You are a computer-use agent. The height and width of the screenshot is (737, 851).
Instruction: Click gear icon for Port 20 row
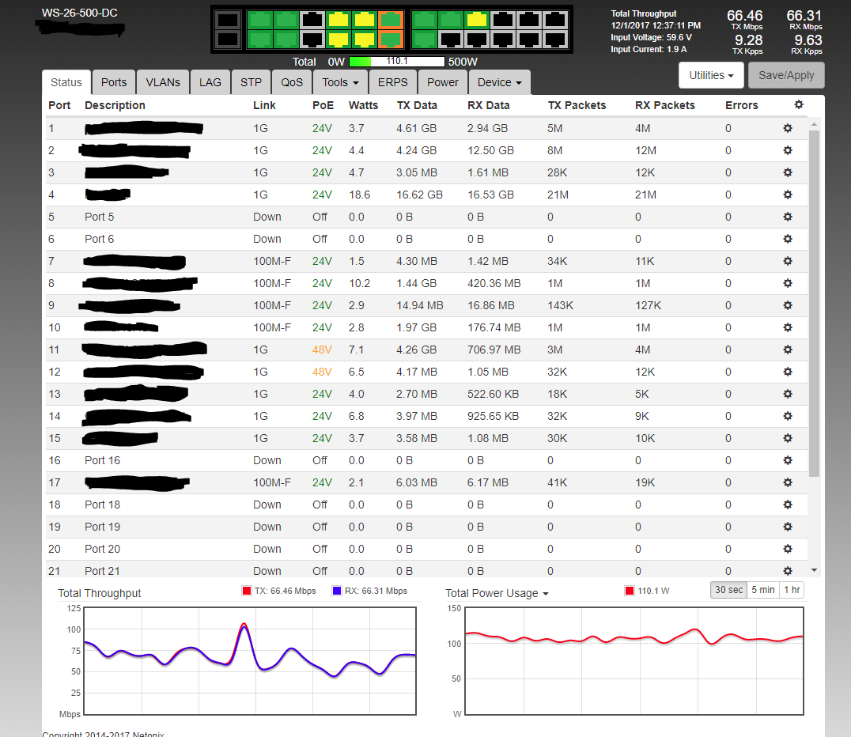coord(787,549)
